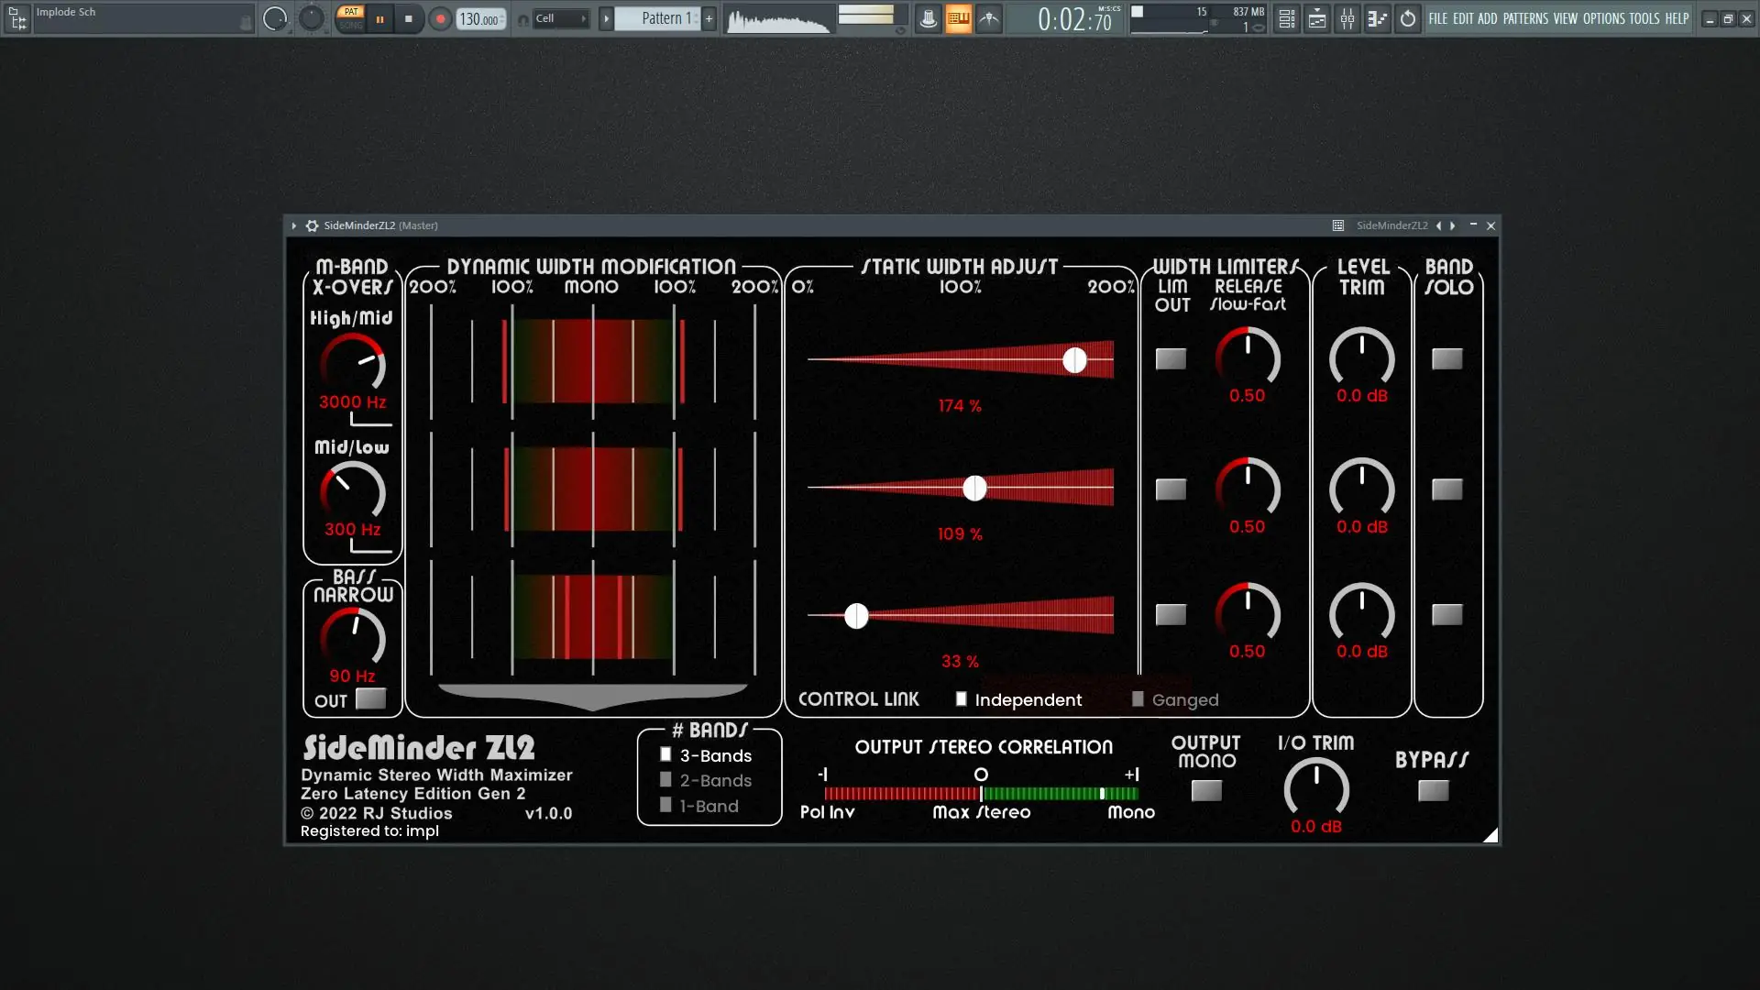Toggle the BYPASS switch
1760x990 pixels.
click(x=1433, y=790)
